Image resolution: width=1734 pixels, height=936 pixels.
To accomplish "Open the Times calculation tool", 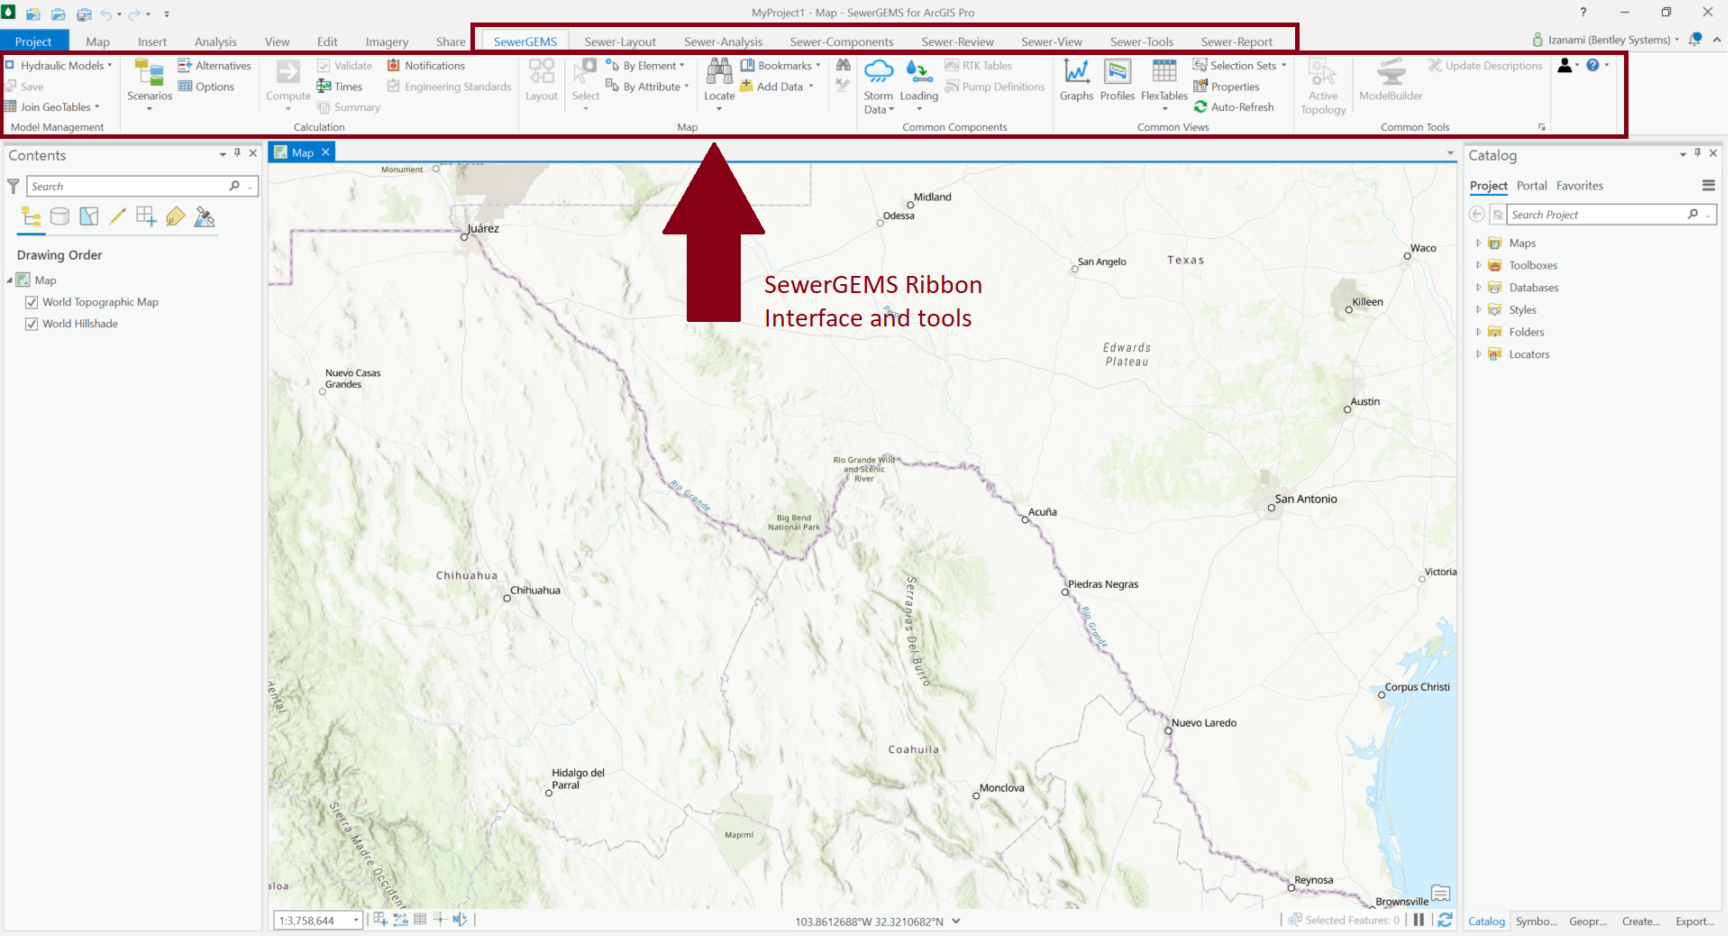I will click(340, 87).
